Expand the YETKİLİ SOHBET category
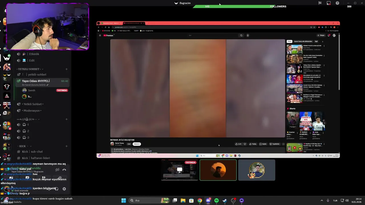The width and height of the screenshot is (365, 205). [30, 69]
